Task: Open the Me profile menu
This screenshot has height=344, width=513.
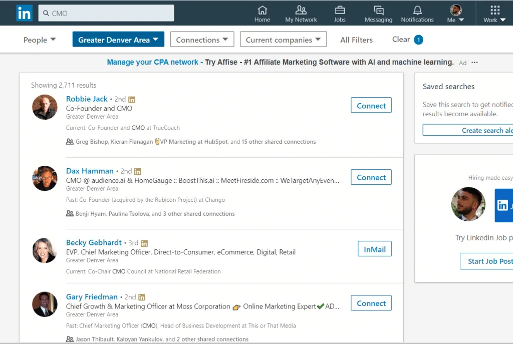Action: (x=455, y=14)
